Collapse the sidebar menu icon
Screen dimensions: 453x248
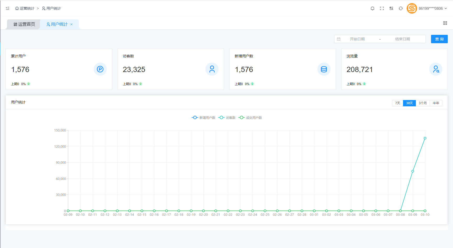(x=8, y=8)
